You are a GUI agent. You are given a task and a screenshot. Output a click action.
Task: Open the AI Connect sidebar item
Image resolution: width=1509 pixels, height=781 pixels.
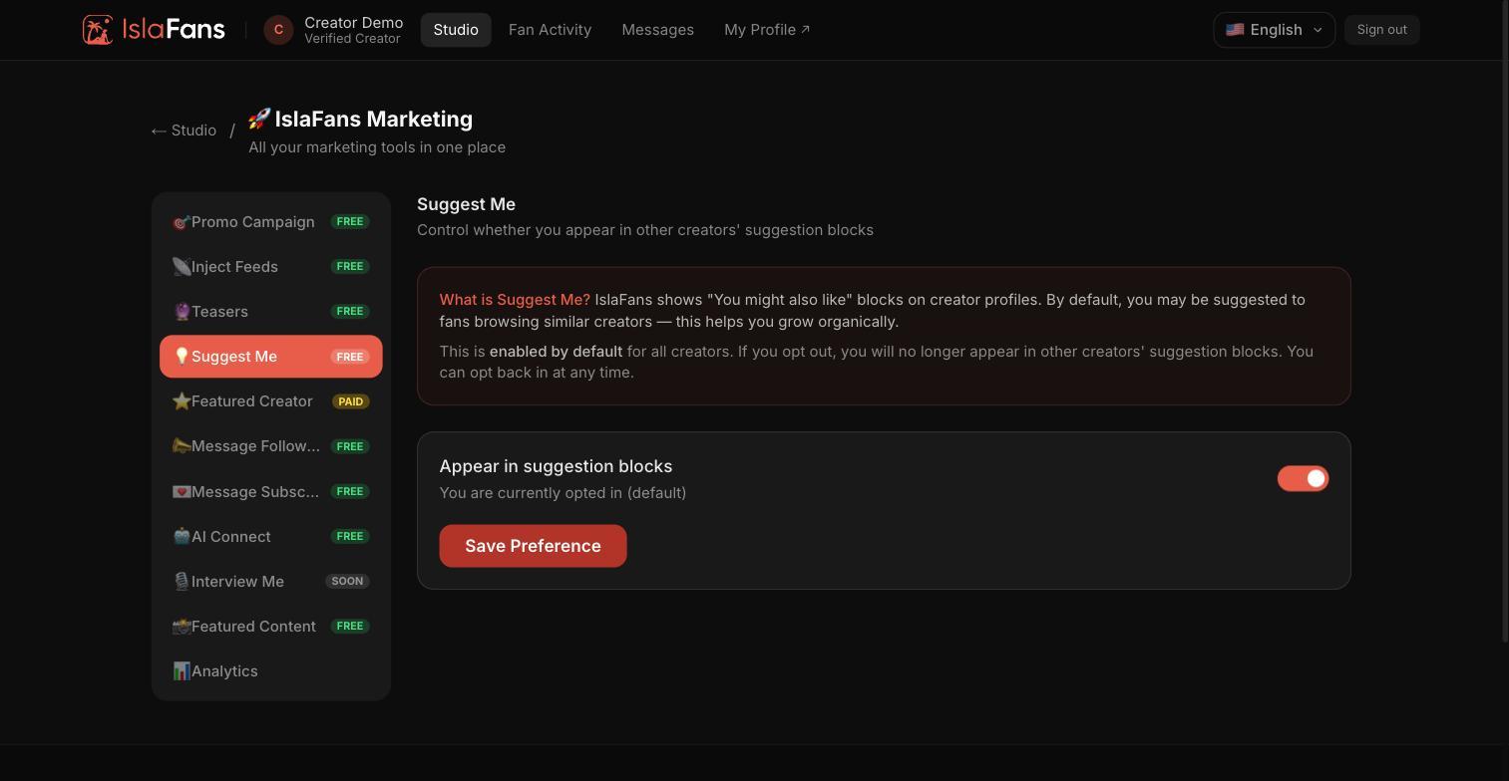pyautogui.click(x=271, y=537)
